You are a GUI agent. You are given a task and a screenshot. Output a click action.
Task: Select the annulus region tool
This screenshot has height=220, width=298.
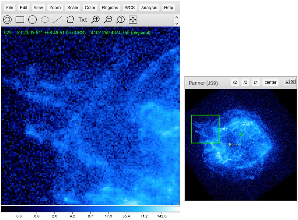[8, 20]
